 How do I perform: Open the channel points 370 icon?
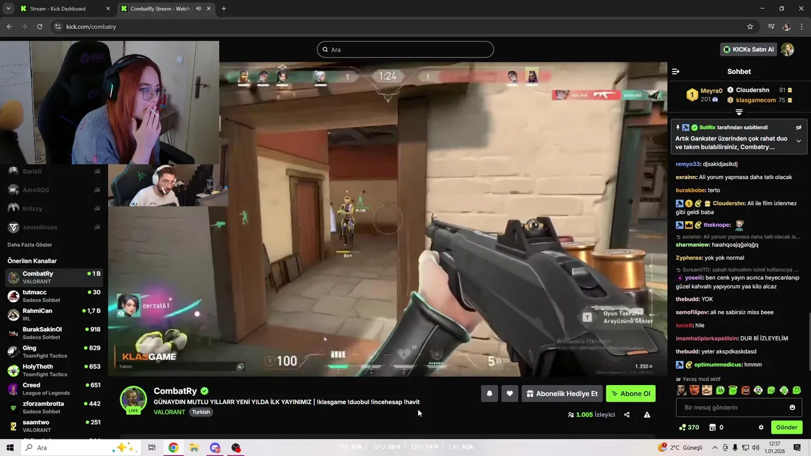click(689, 427)
